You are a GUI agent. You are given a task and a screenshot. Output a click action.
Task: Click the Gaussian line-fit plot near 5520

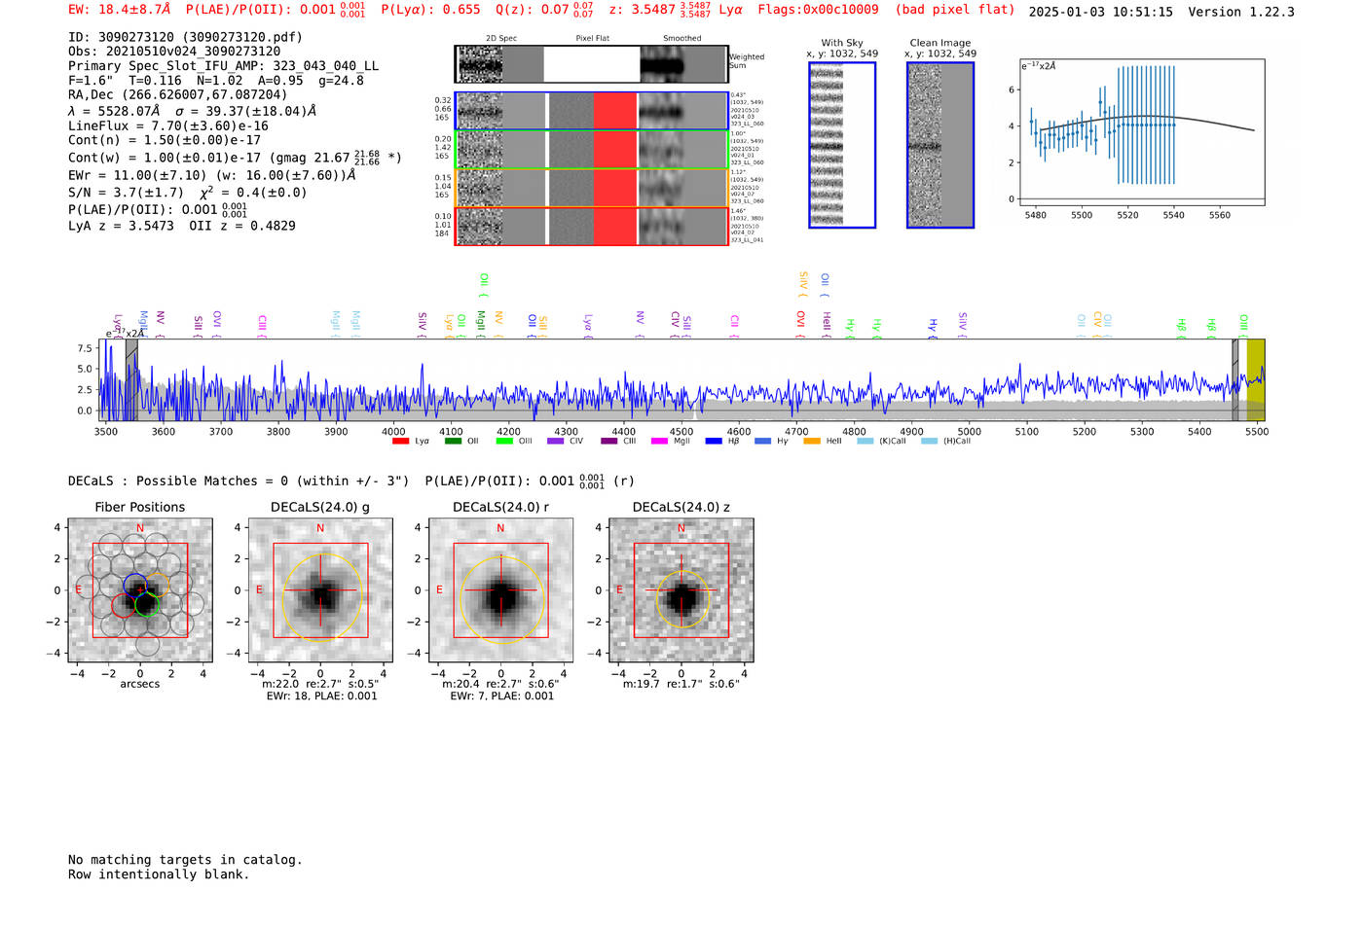(x=1142, y=131)
